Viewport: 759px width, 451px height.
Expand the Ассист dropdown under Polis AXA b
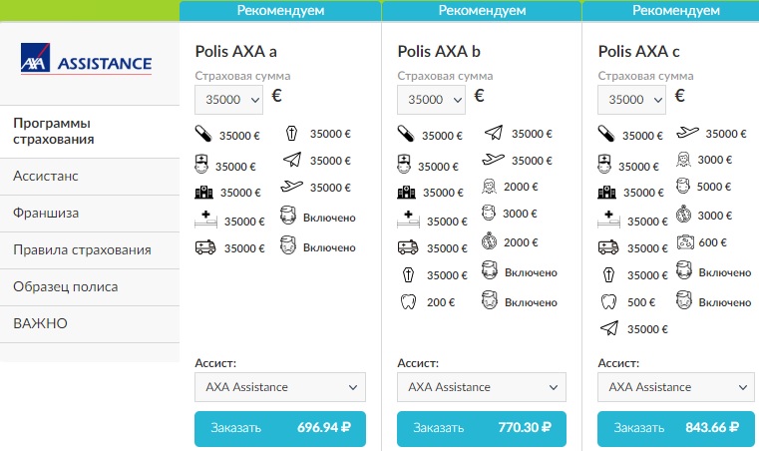[481, 387]
